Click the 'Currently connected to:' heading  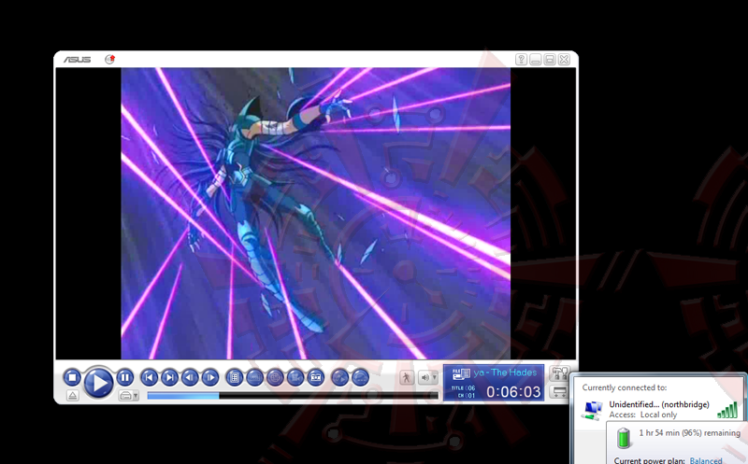pos(625,387)
